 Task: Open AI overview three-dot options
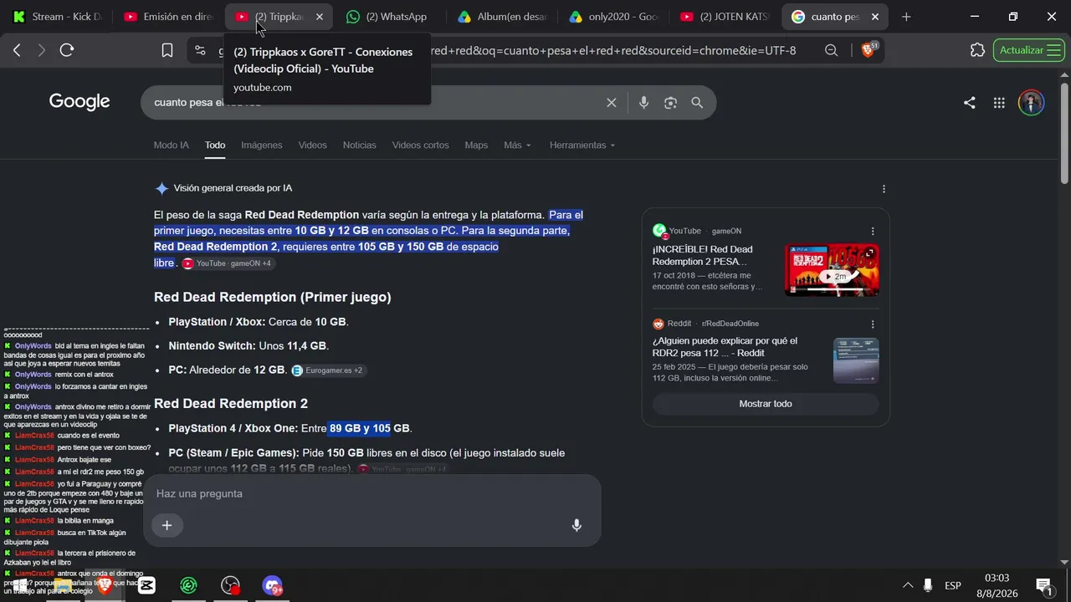[884, 189]
